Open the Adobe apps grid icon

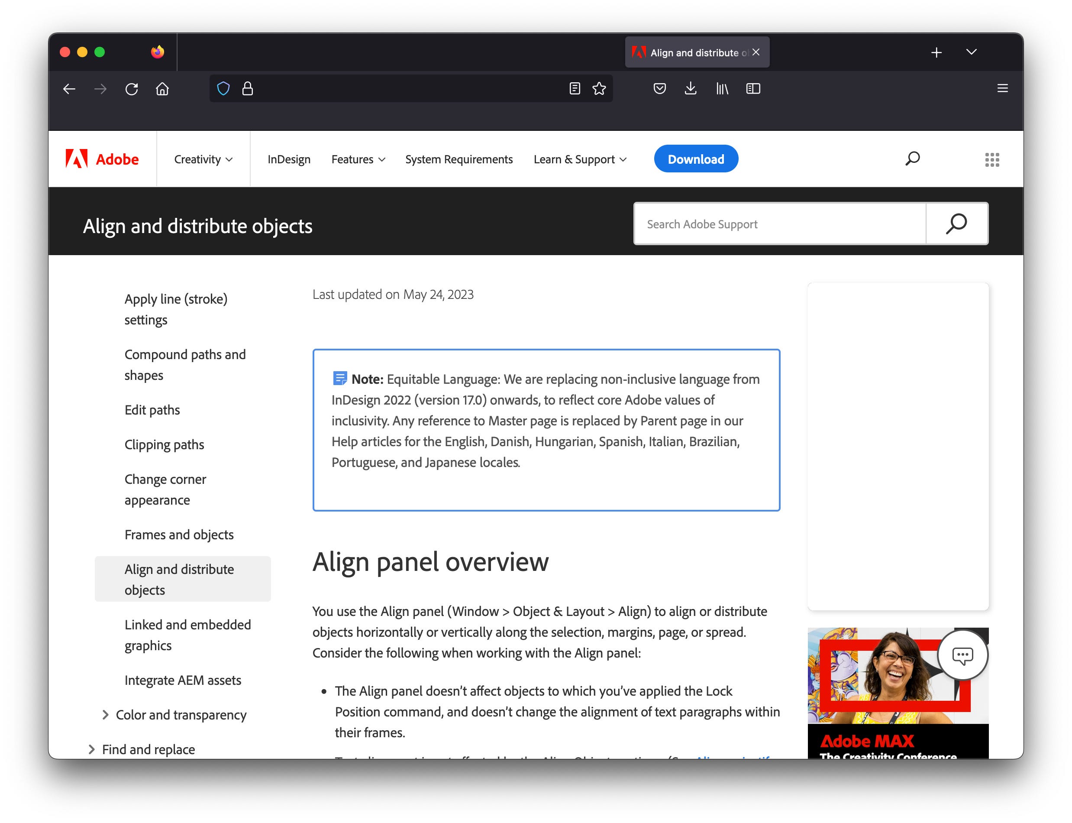(991, 159)
